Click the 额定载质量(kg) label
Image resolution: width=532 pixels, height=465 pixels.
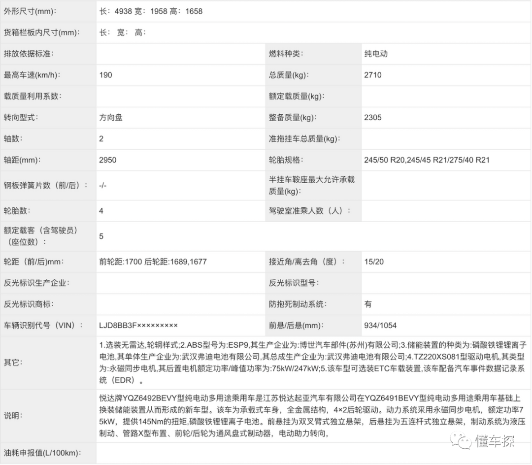tap(297, 96)
